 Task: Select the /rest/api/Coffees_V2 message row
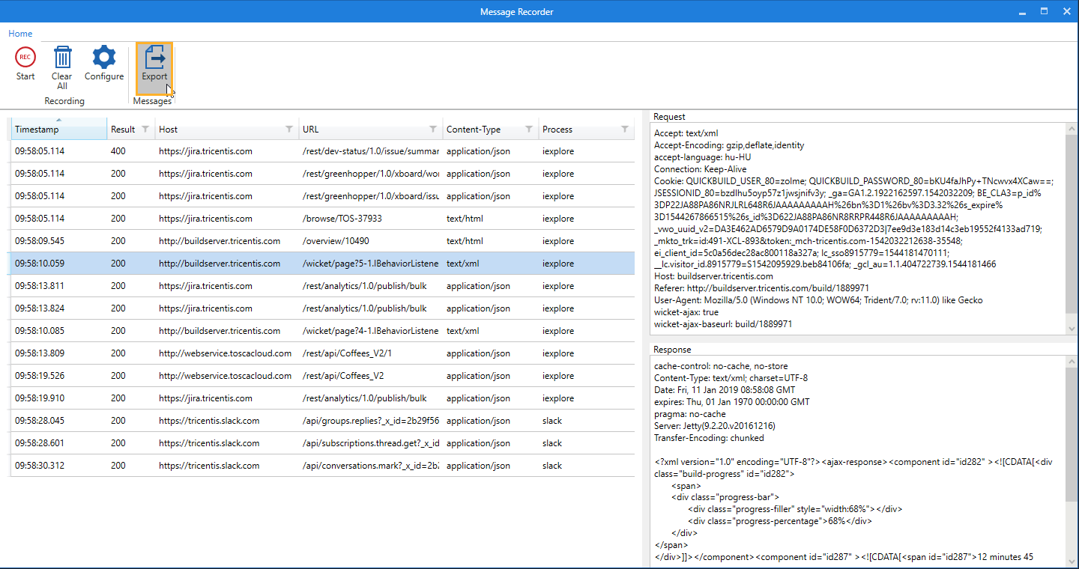coord(300,375)
